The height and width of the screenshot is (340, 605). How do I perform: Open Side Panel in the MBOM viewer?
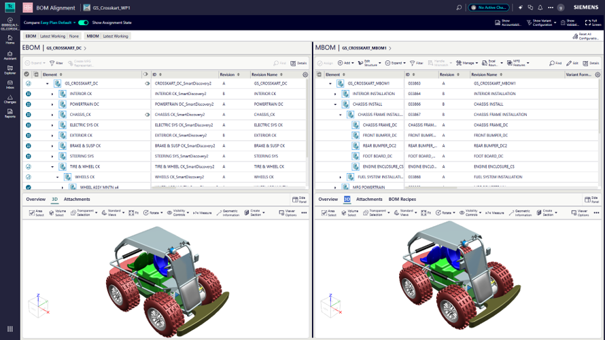pyautogui.click(x=591, y=200)
